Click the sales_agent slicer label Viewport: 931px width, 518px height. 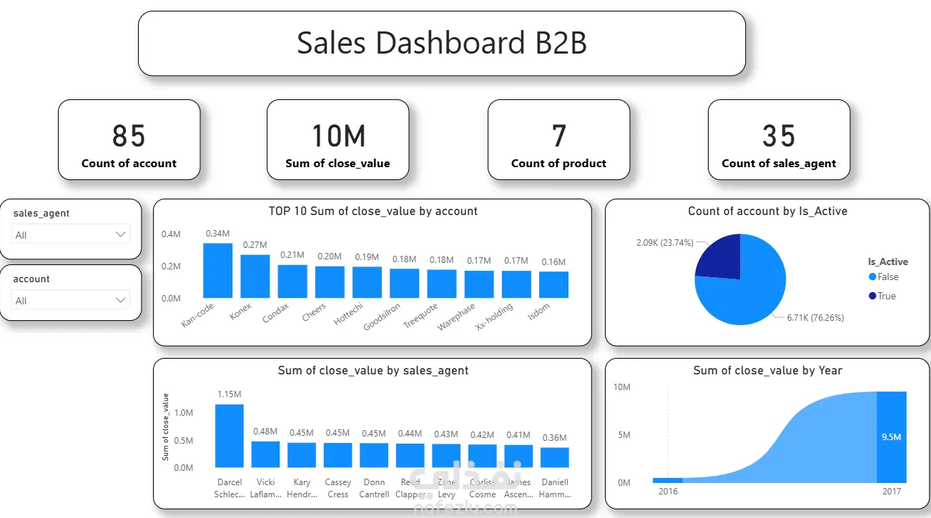(x=41, y=213)
